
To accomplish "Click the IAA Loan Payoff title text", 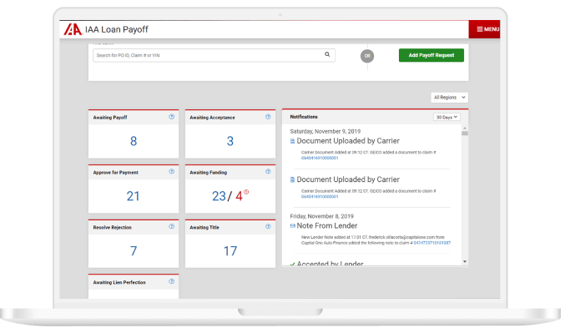I will pos(116,29).
